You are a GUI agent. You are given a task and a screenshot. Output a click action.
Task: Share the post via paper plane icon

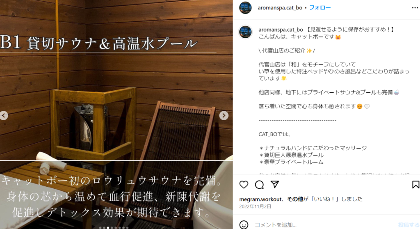(275, 184)
